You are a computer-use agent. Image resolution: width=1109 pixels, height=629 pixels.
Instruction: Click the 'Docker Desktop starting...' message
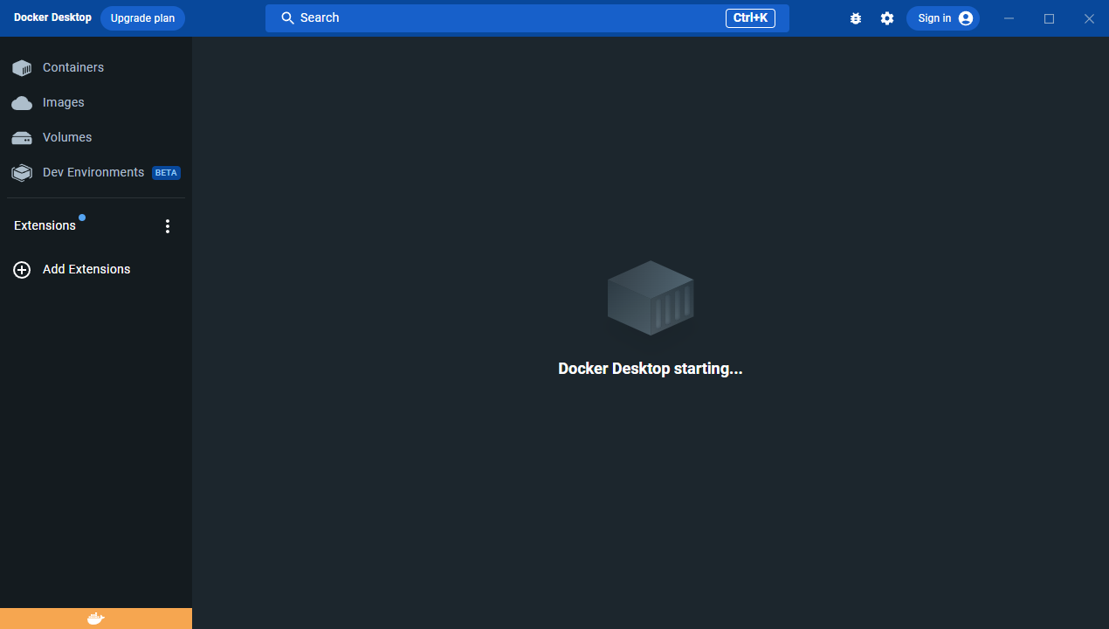pos(651,369)
